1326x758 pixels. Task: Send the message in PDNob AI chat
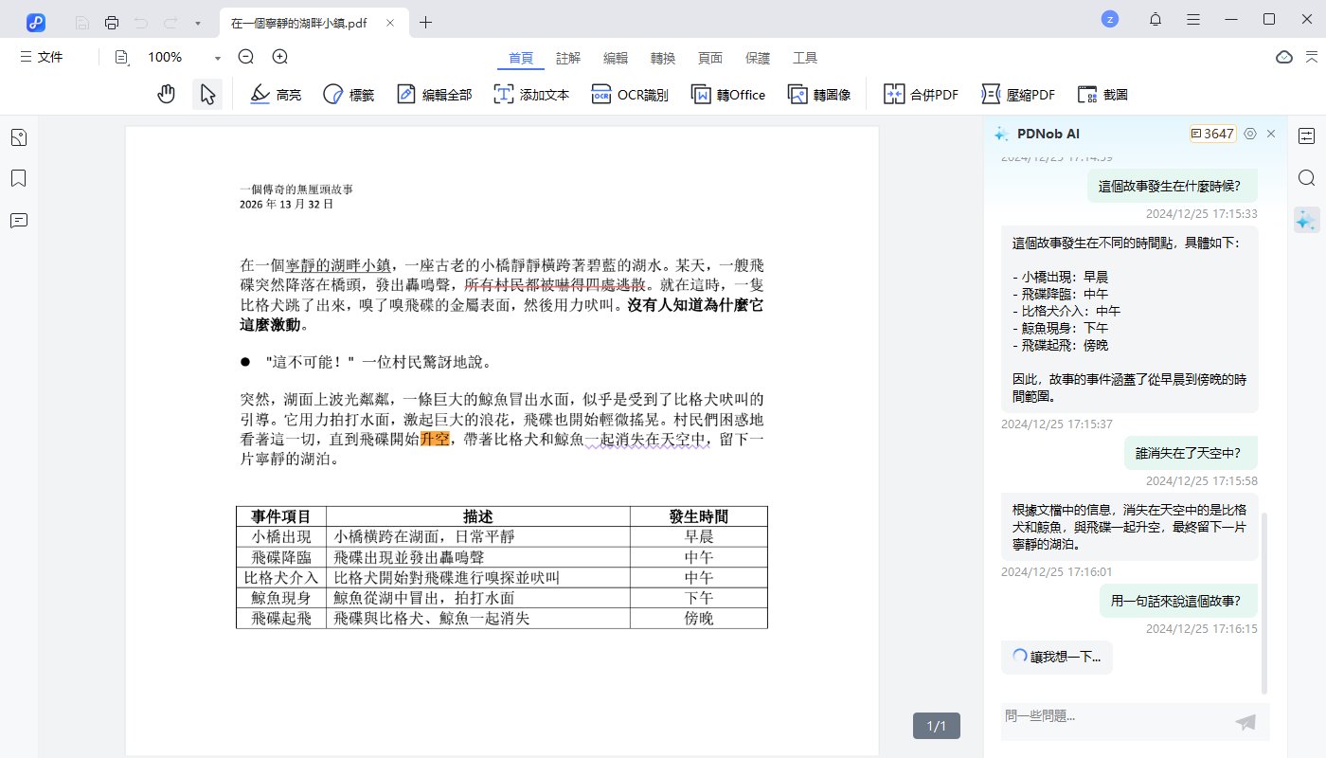[1245, 722]
